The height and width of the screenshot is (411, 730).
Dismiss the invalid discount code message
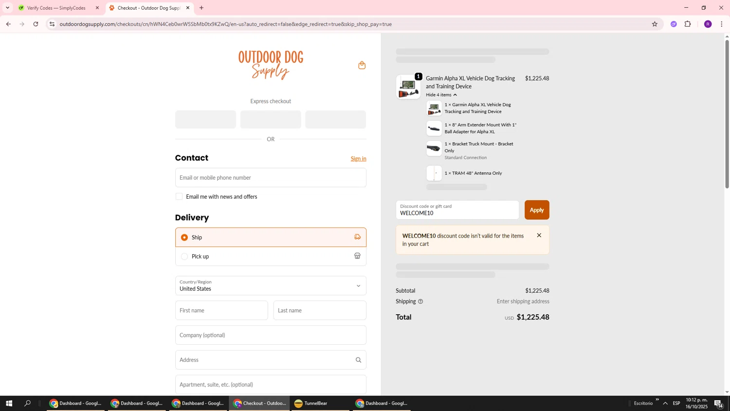(x=539, y=235)
